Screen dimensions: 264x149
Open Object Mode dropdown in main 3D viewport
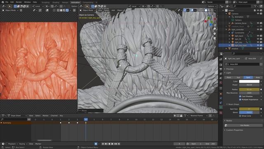tap(87, 10)
